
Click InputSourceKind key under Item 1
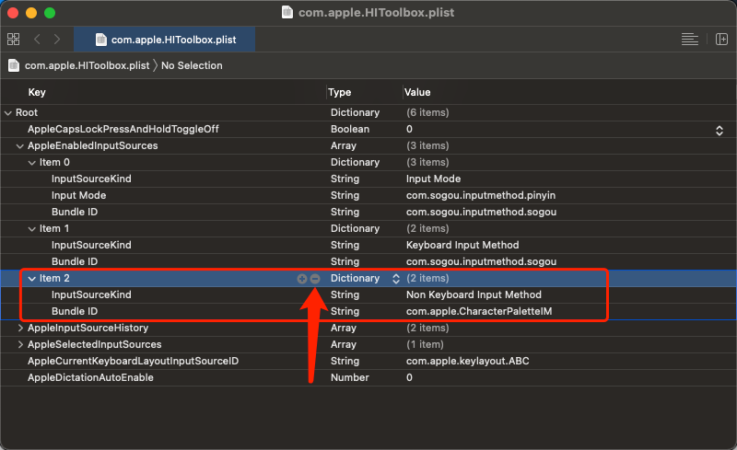click(x=91, y=245)
